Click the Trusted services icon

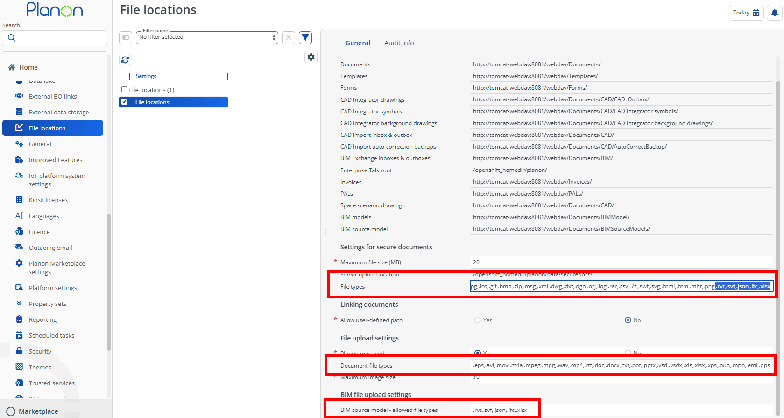point(19,383)
